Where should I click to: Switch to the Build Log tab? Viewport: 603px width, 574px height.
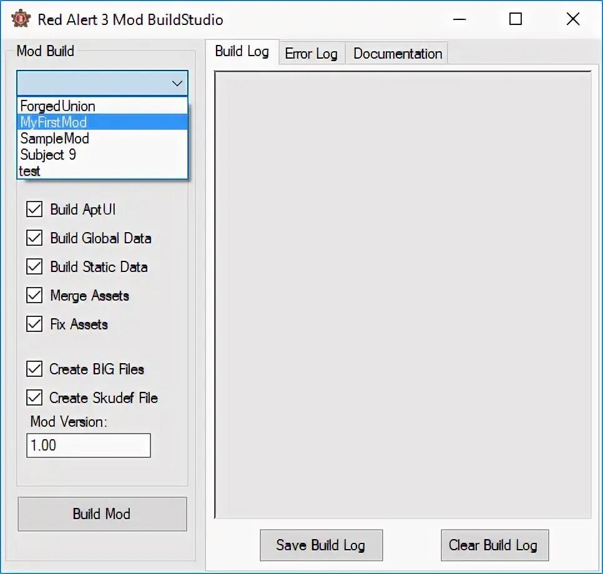pos(242,51)
